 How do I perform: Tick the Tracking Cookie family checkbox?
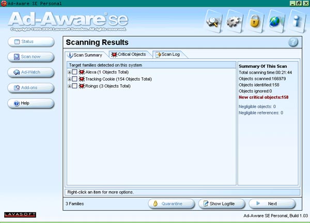click(x=74, y=79)
